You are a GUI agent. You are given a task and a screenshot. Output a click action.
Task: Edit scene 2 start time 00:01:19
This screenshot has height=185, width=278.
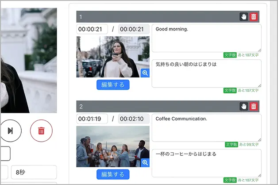[x=92, y=119]
